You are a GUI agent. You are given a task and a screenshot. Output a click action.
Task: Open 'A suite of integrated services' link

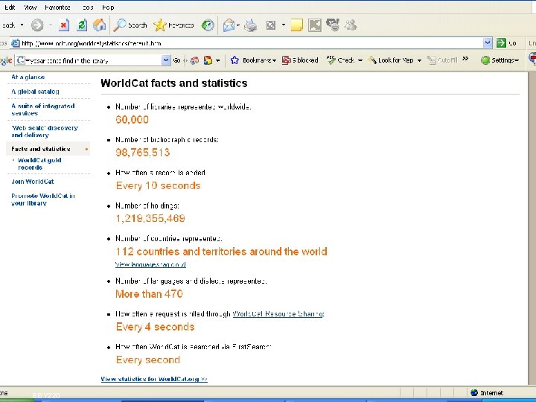pos(43,109)
